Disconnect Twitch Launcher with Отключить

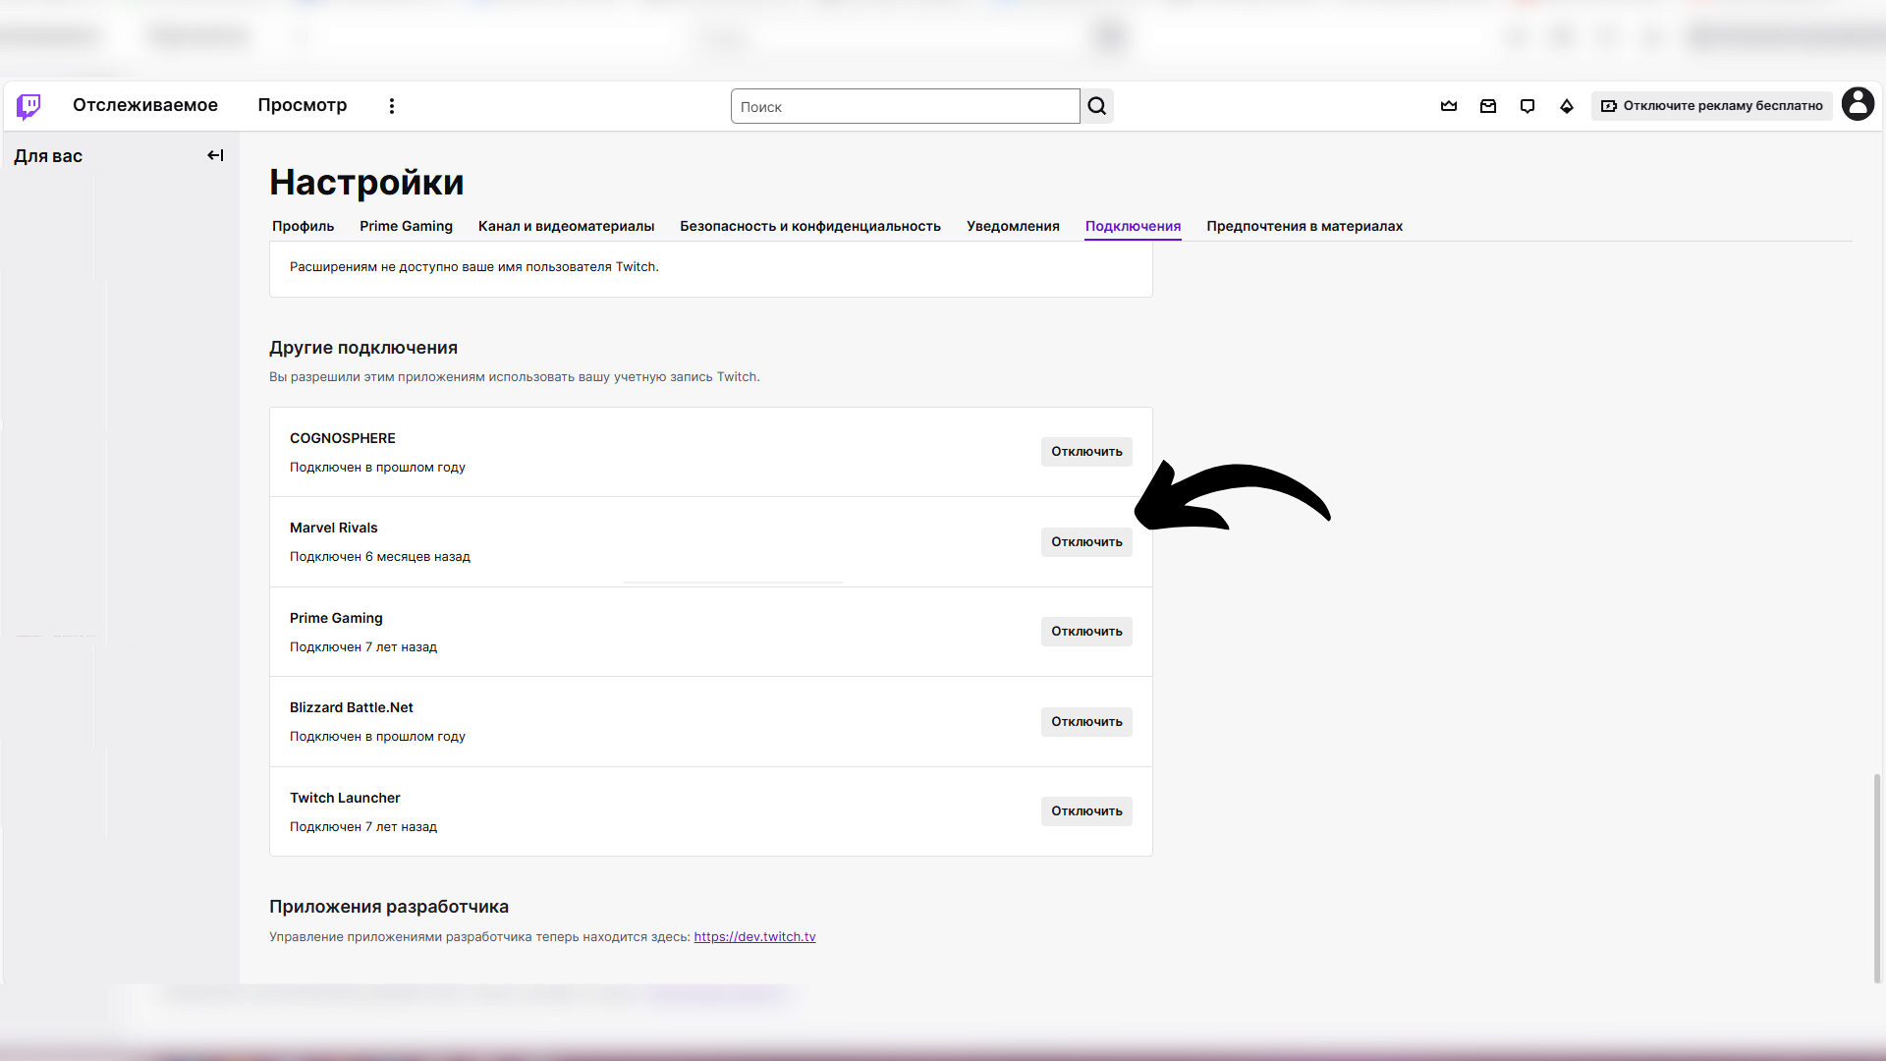pos(1086,811)
